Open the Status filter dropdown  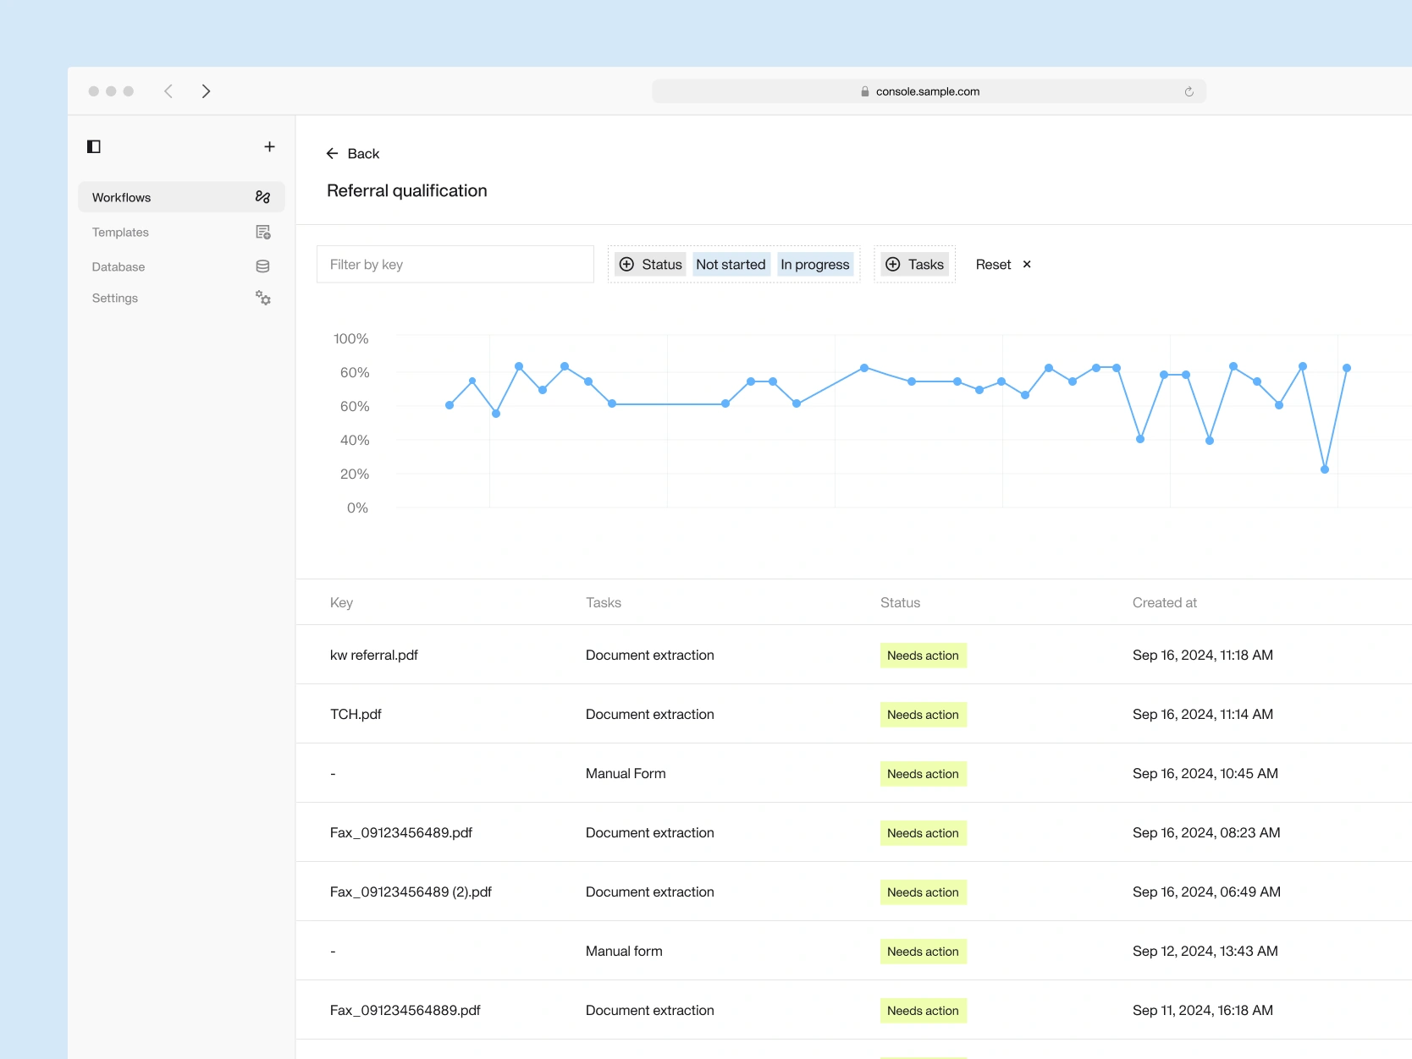[x=650, y=265]
